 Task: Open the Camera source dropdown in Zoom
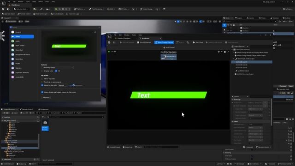[57, 68]
